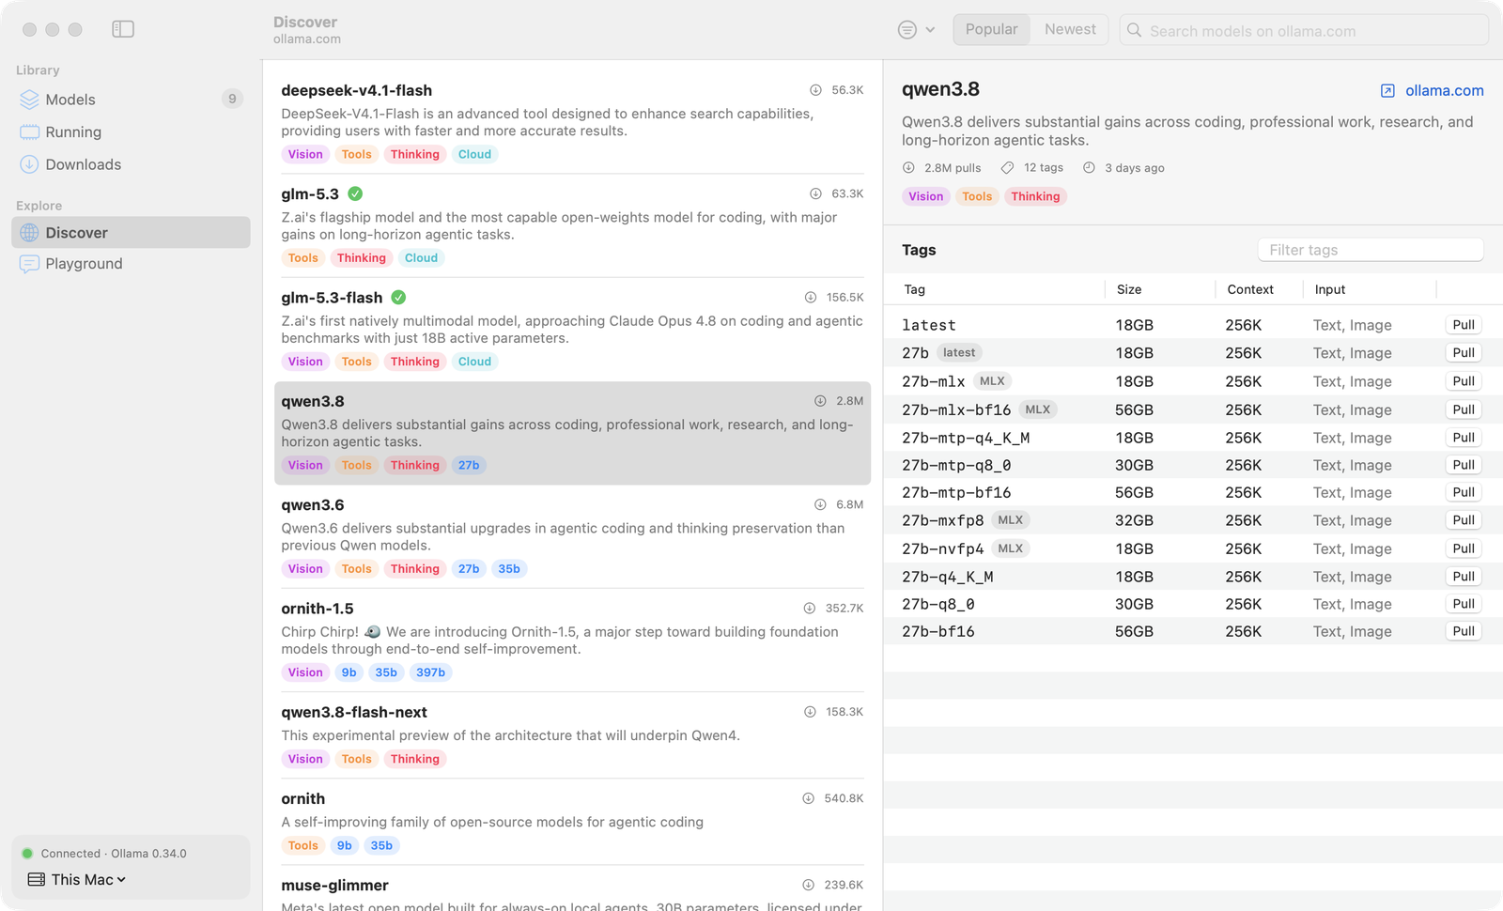Select the deepseek-v4.1-flash model
The image size is (1503, 911).
pyautogui.click(x=572, y=122)
